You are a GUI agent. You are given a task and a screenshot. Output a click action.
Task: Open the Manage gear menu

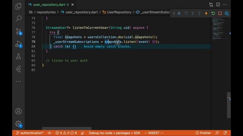click(19, 124)
